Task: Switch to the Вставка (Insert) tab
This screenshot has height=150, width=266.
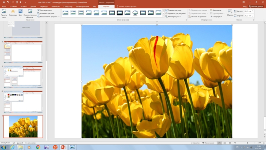Action: (23, 6)
